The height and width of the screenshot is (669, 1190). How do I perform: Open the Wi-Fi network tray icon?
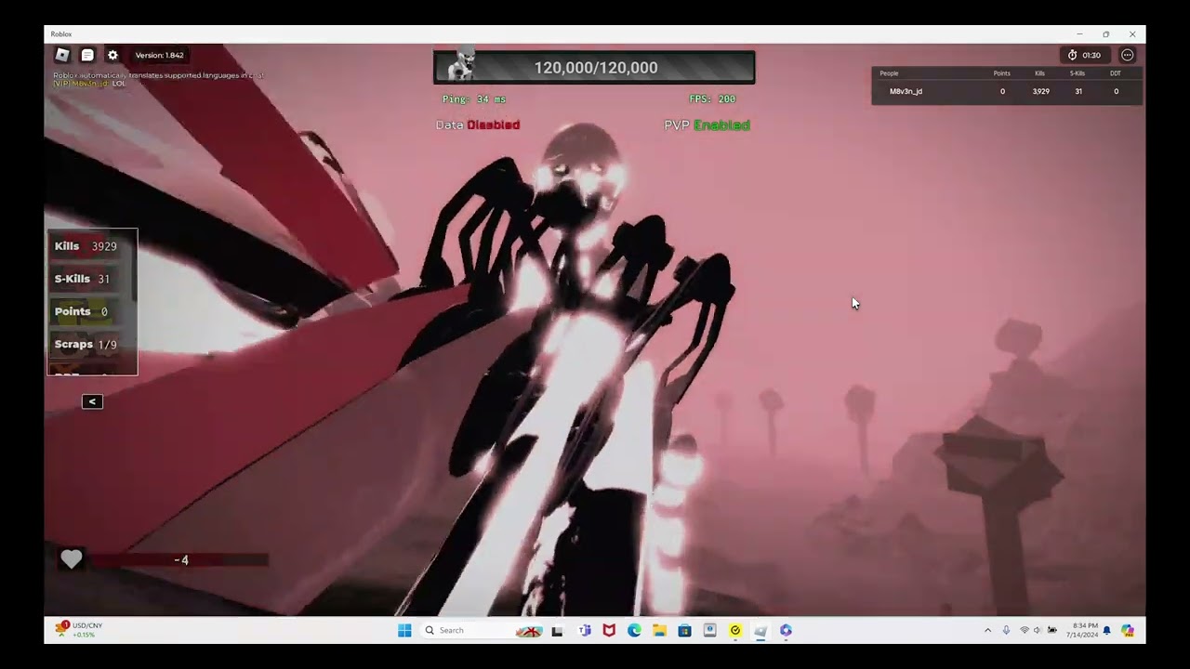(1025, 630)
